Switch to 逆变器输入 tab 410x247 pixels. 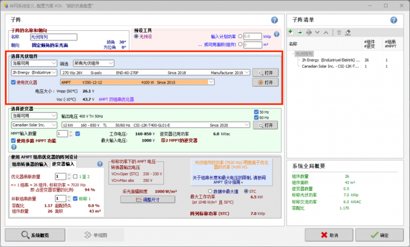click(x=63, y=164)
